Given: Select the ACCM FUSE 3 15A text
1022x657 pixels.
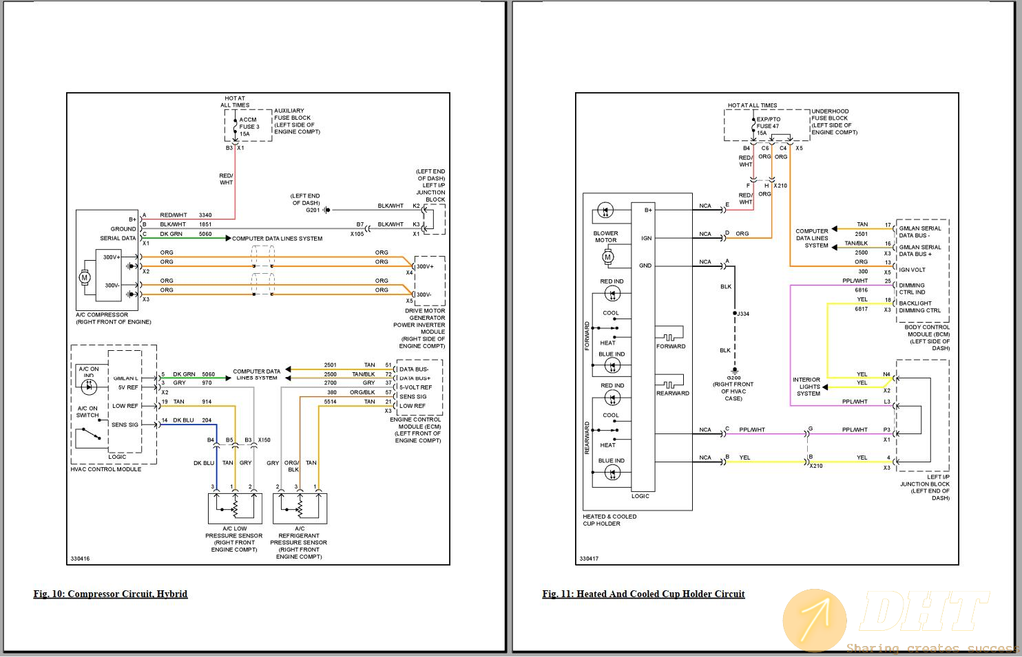Looking at the screenshot, I should tap(249, 127).
